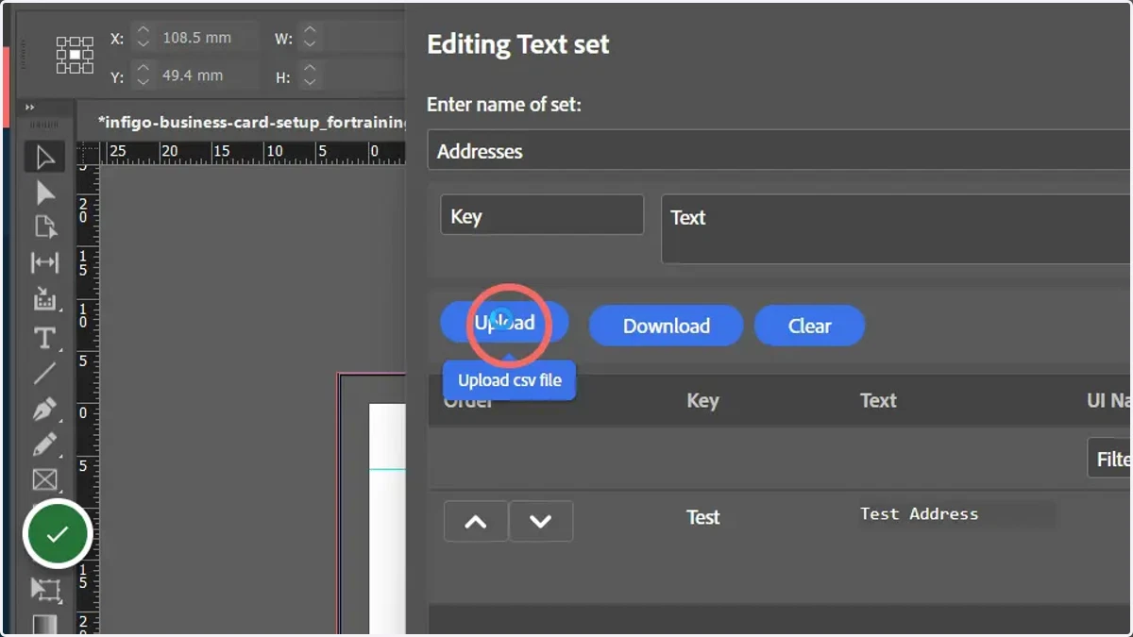The width and height of the screenshot is (1133, 637).
Task: Select the Gradient Swatch tool
Action: (x=44, y=624)
